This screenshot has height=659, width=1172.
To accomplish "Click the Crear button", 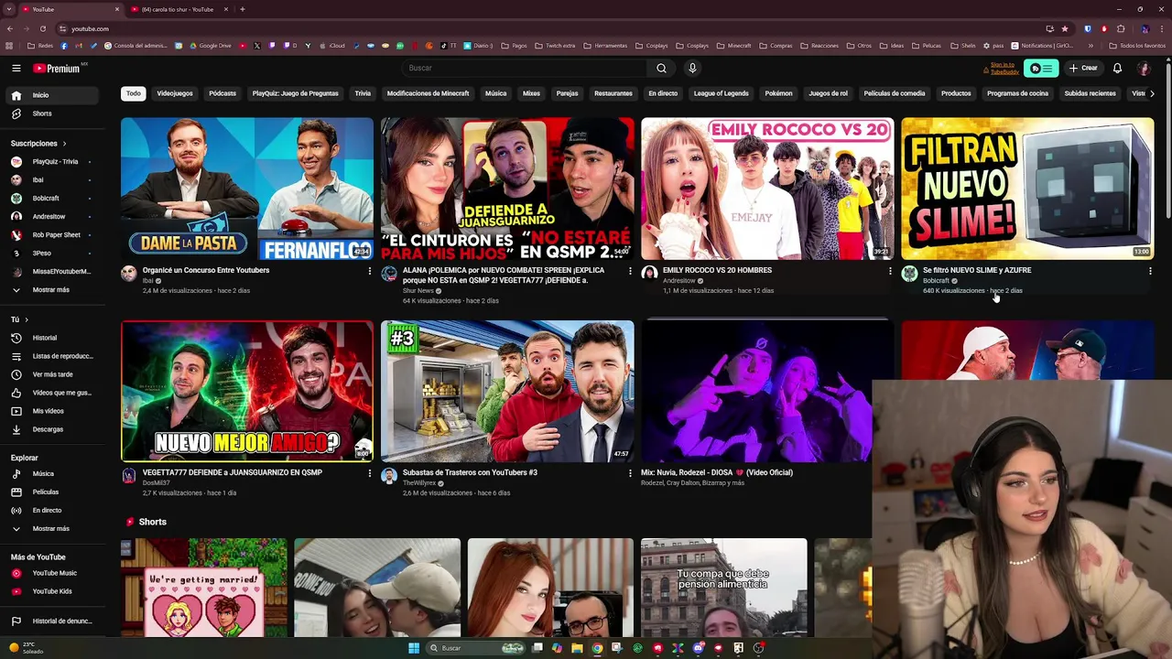I will pos(1083,68).
